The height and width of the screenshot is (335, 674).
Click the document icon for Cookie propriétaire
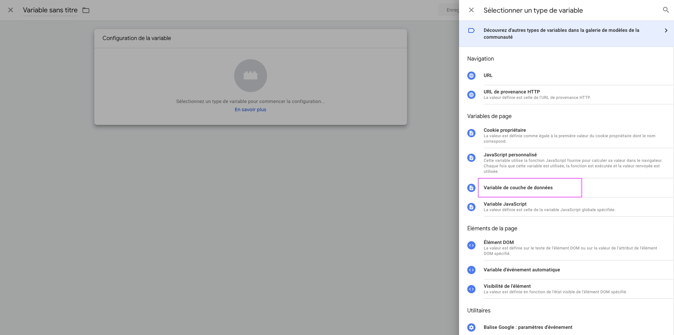pos(471,133)
